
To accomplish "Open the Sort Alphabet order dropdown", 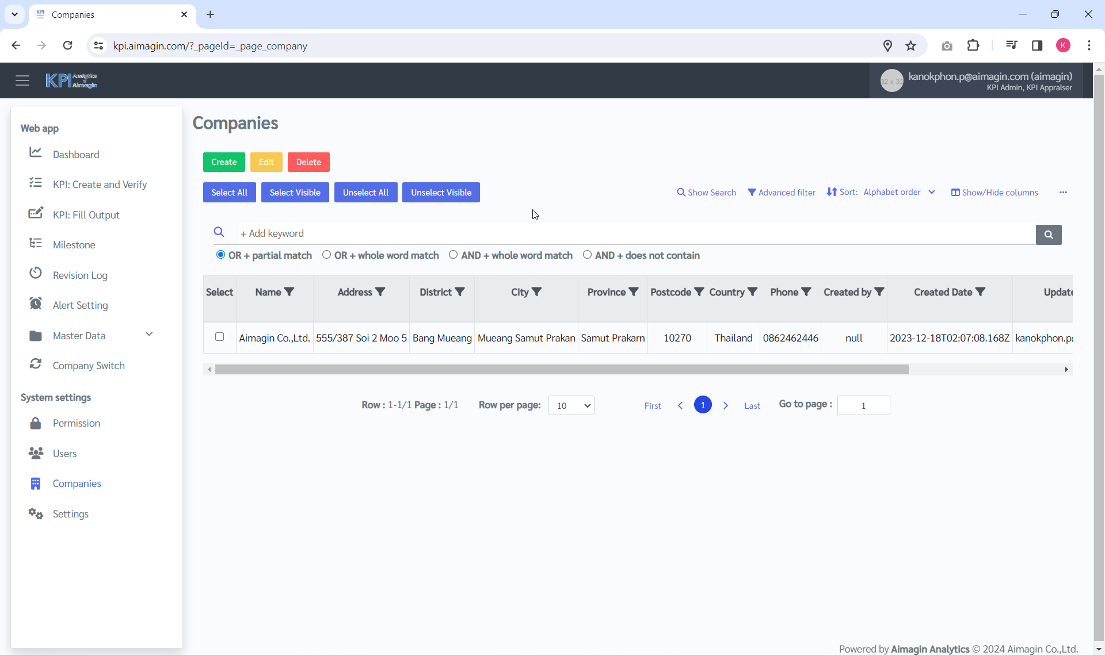I will click(898, 192).
